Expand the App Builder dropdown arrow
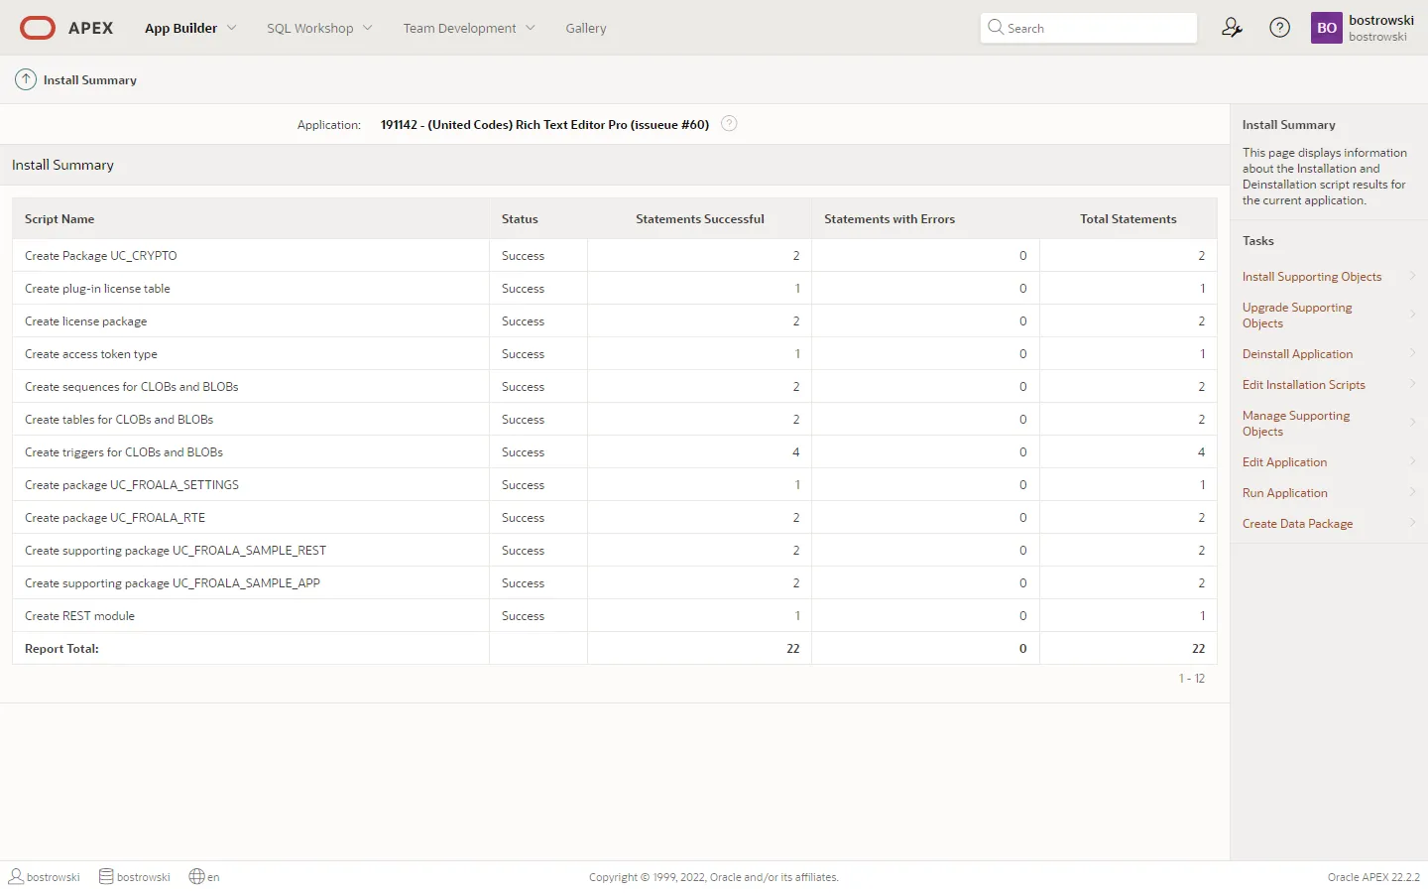The image size is (1428, 893). tap(232, 28)
